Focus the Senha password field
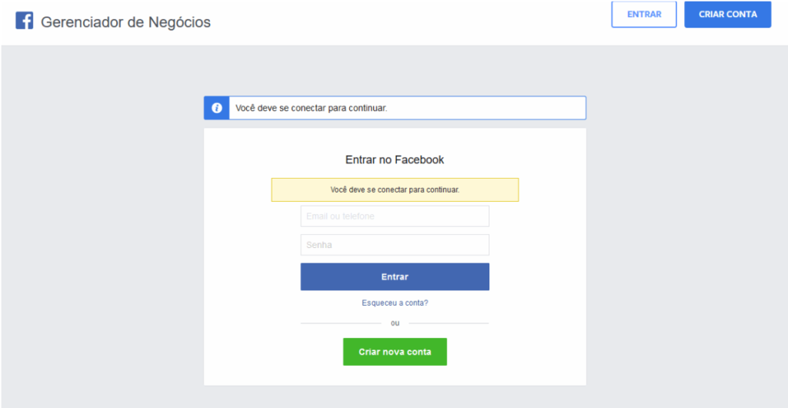The height and width of the screenshot is (408, 788). [395, 245]
